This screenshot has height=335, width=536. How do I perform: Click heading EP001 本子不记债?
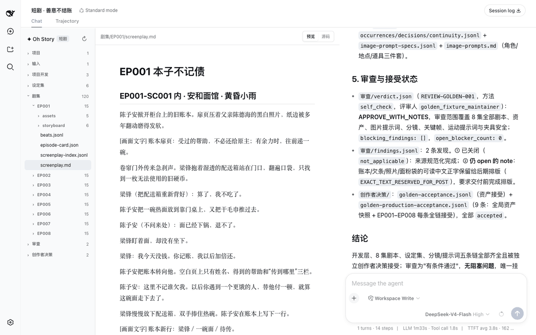pos(162,72)
